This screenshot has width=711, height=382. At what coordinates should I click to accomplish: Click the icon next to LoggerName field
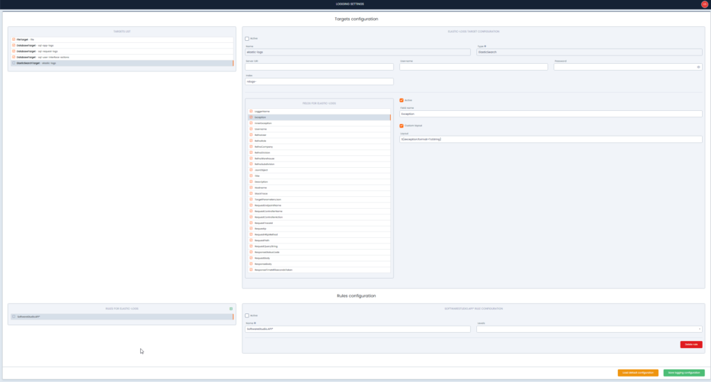click(251, 112)
